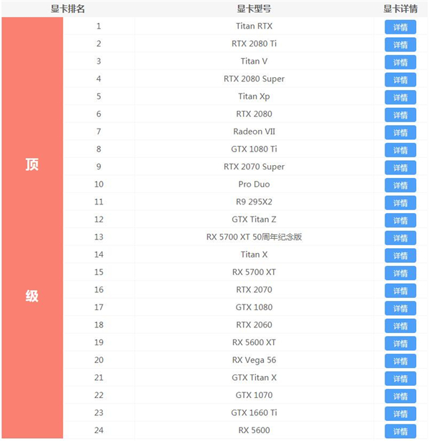Open RTX 2080 Super details button
429x441 pixels.
pos(400,79)
